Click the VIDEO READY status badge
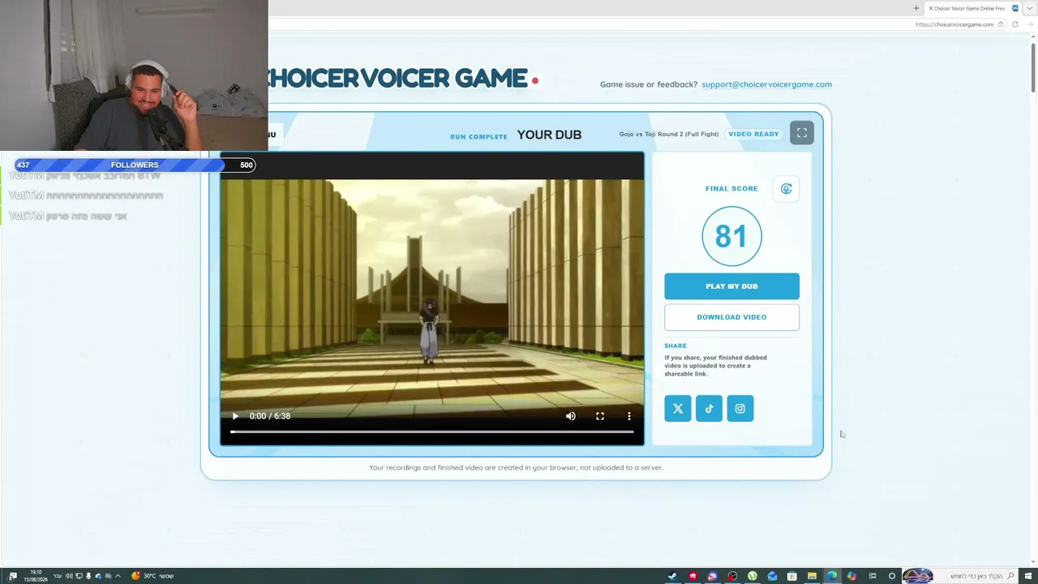Screen dimensions: 1038x584 753,134
